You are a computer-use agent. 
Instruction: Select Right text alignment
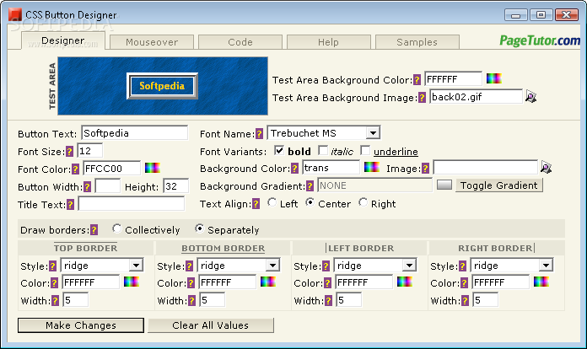pos(363,203)
